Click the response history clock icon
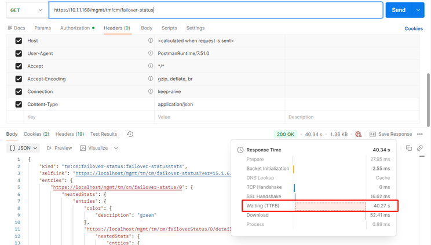The height and width of the screenshot is (245, 431). click(130, 134)
